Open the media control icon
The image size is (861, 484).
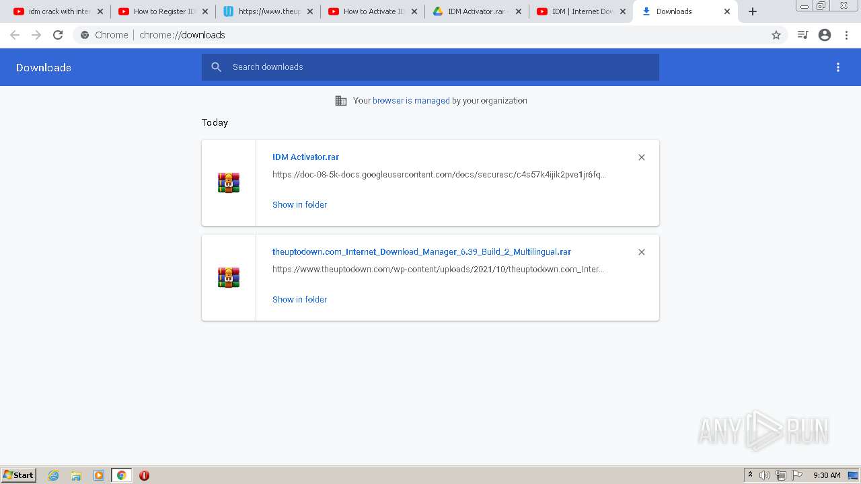click(x=802, y=35)
